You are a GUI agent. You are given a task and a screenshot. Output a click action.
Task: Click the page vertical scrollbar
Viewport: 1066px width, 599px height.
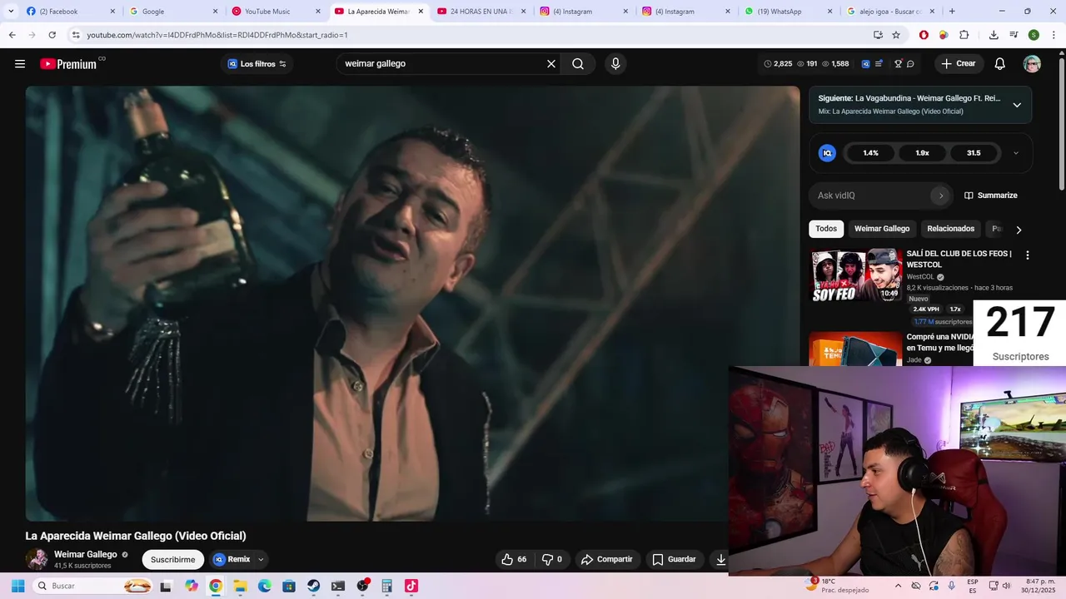pos(1061,125)
